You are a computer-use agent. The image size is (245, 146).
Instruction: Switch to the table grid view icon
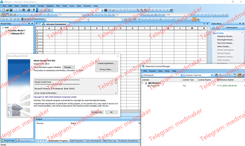point(7,15)
